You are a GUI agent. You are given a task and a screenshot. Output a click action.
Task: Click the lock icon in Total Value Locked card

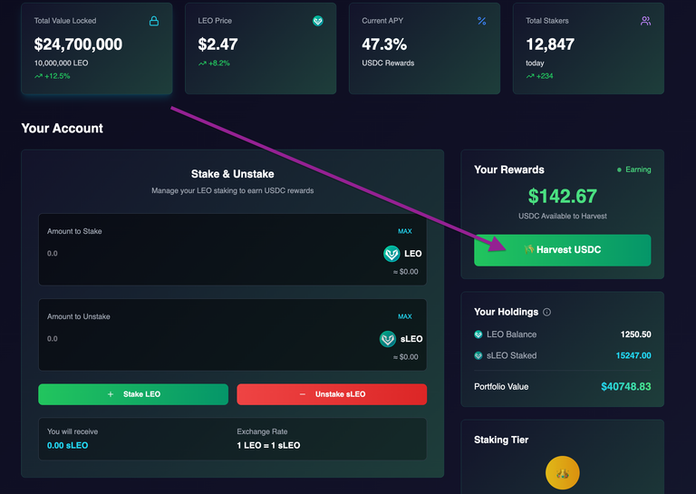click(153, 21)
